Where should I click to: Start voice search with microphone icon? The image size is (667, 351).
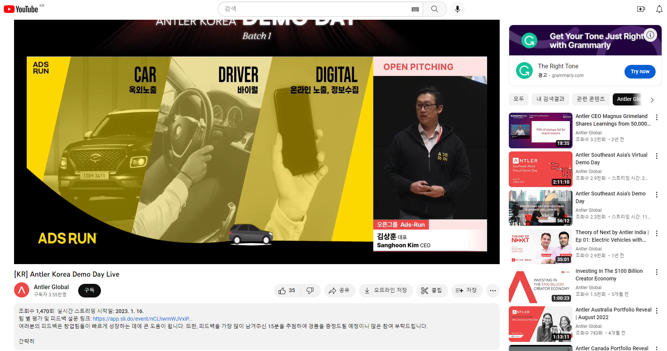click(458, 9)
